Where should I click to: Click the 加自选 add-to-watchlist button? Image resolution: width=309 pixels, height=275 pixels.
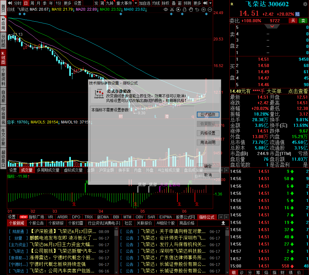(x=145, y=3)
